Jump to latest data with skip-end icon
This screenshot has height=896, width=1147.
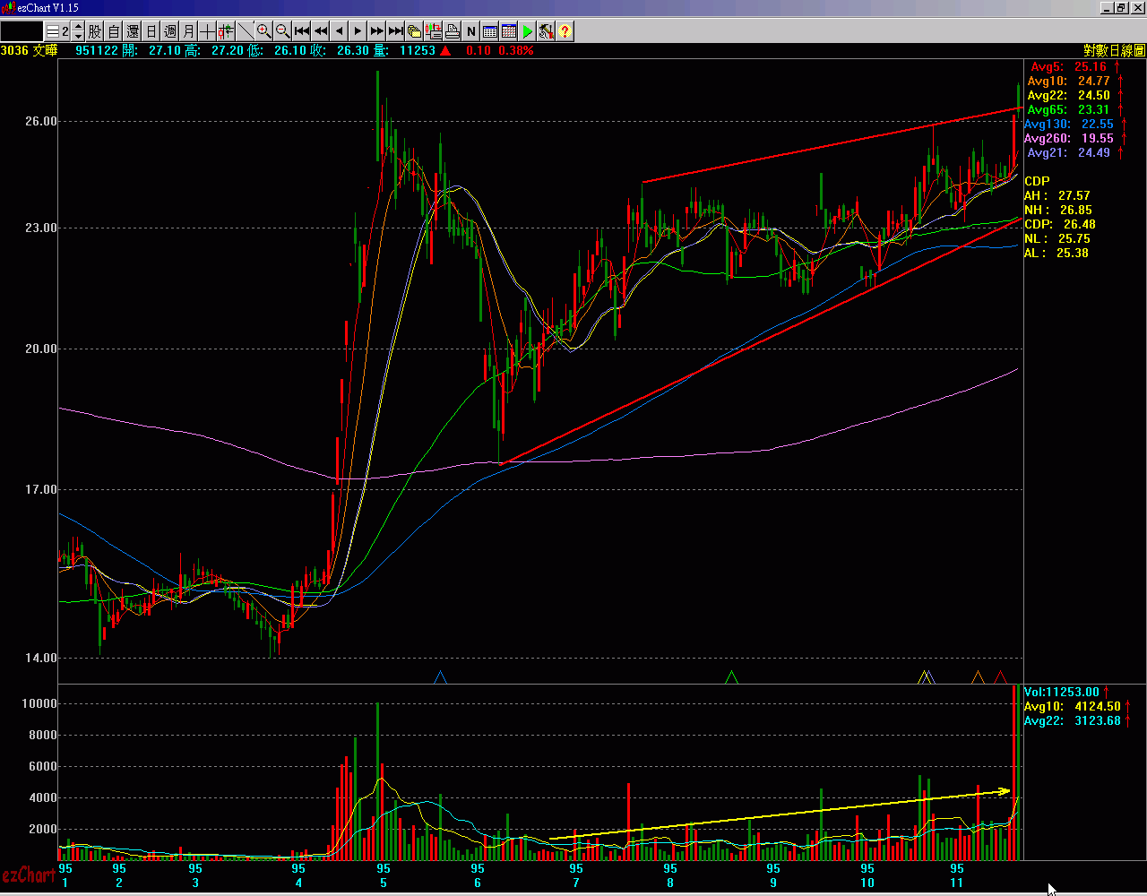396,31
